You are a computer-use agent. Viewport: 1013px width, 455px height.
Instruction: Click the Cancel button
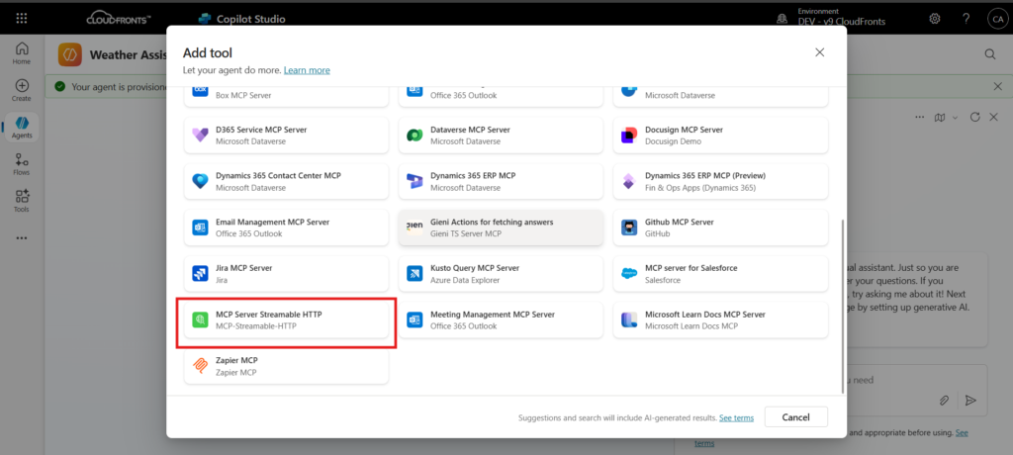click(x=796, y=416)
